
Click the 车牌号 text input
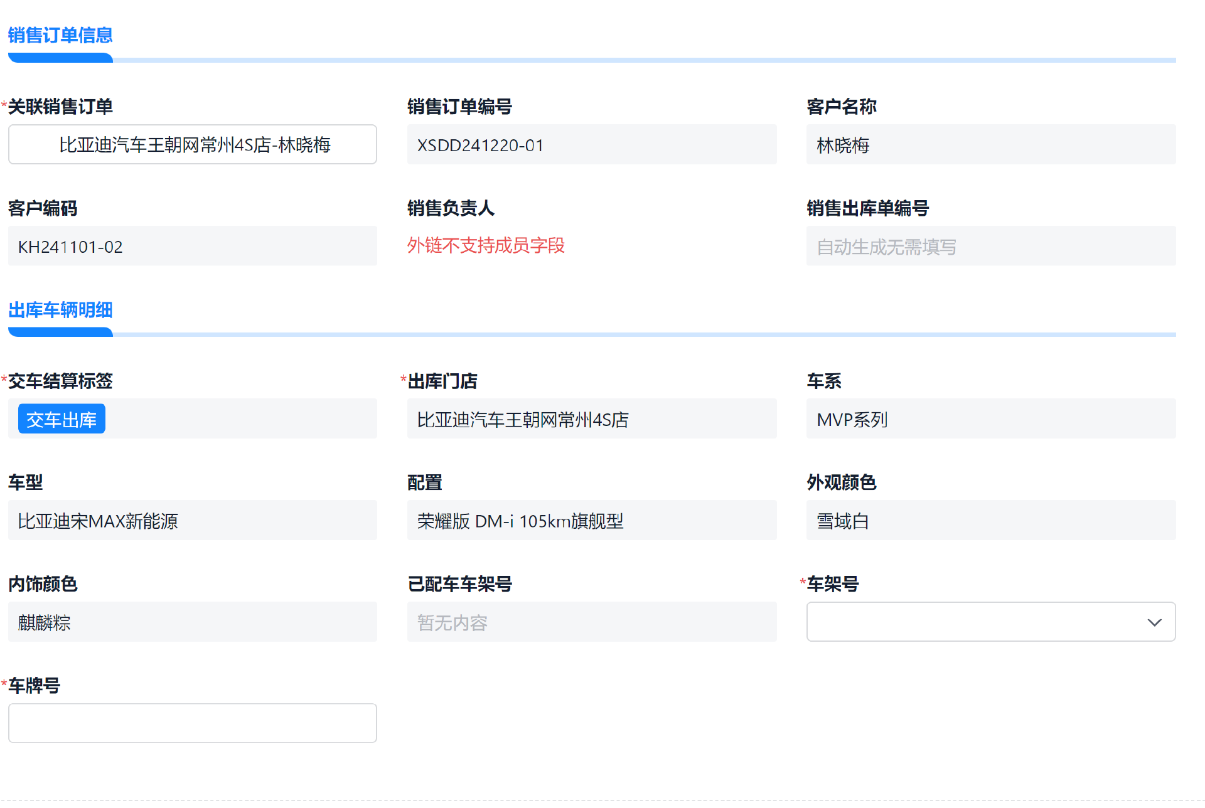pyautogui.click(x=193, y=723)
